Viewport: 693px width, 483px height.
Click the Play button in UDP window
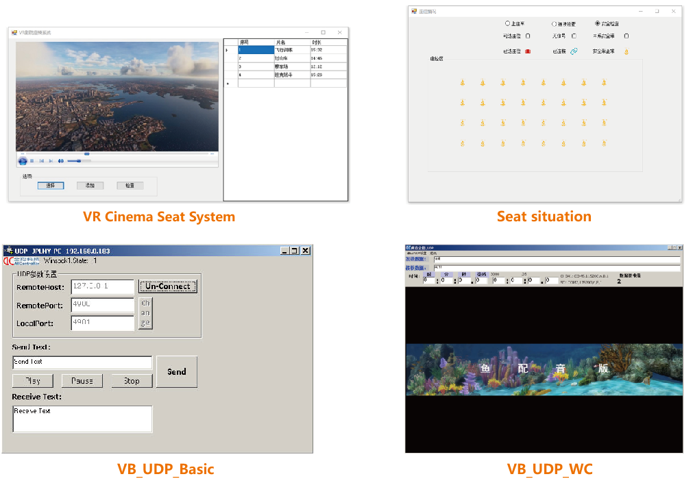(x=33, y=381)
